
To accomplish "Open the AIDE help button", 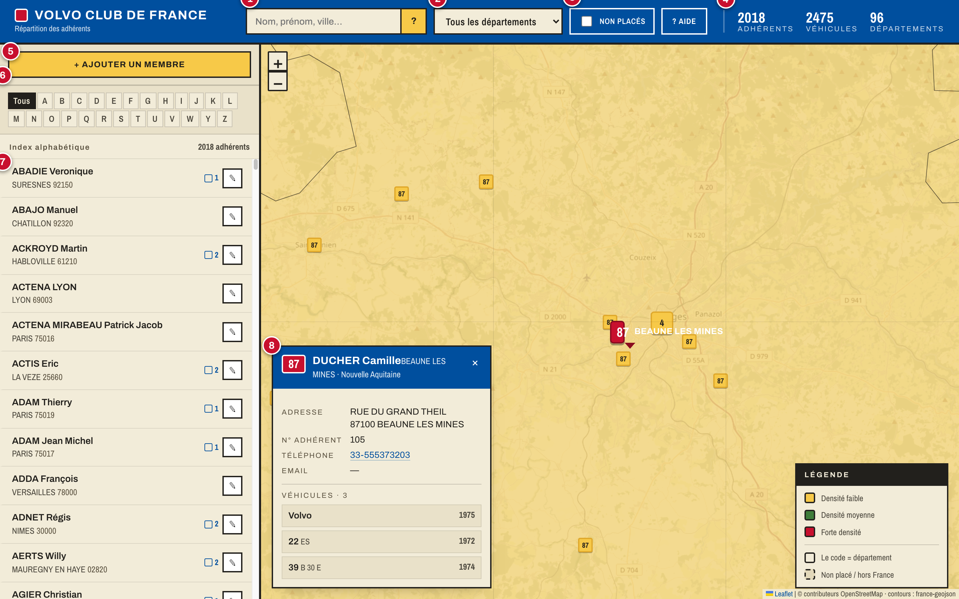I will coord(684,21).
